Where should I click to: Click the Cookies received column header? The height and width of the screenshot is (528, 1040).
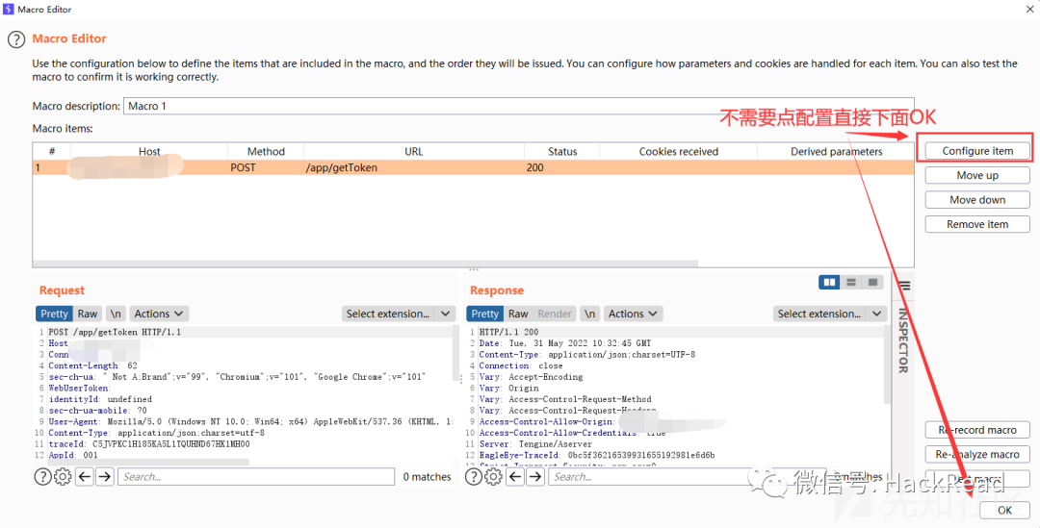(679, 152)
